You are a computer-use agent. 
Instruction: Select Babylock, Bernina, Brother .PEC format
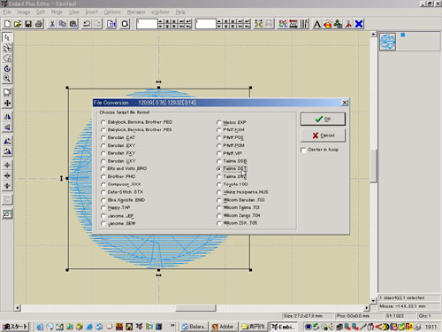(103, 122)
